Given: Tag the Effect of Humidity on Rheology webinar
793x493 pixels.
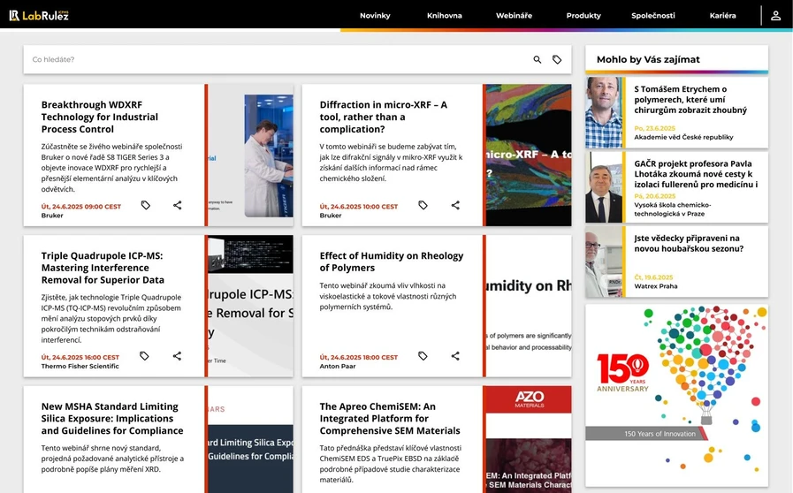Looking at the screenshot, I should [x=423, y=356].
